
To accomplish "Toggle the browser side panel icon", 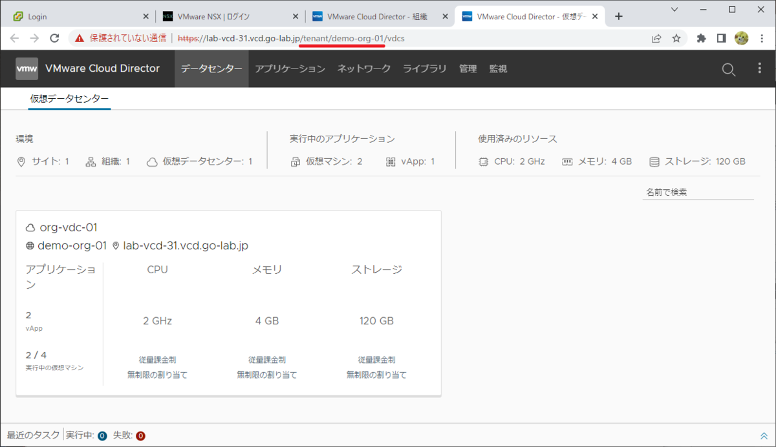I will click(721, 39).
